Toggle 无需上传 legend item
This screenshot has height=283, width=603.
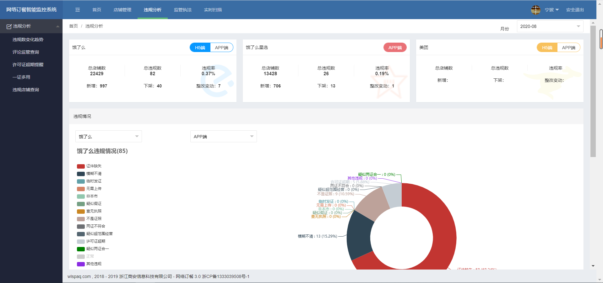point(89,189)
